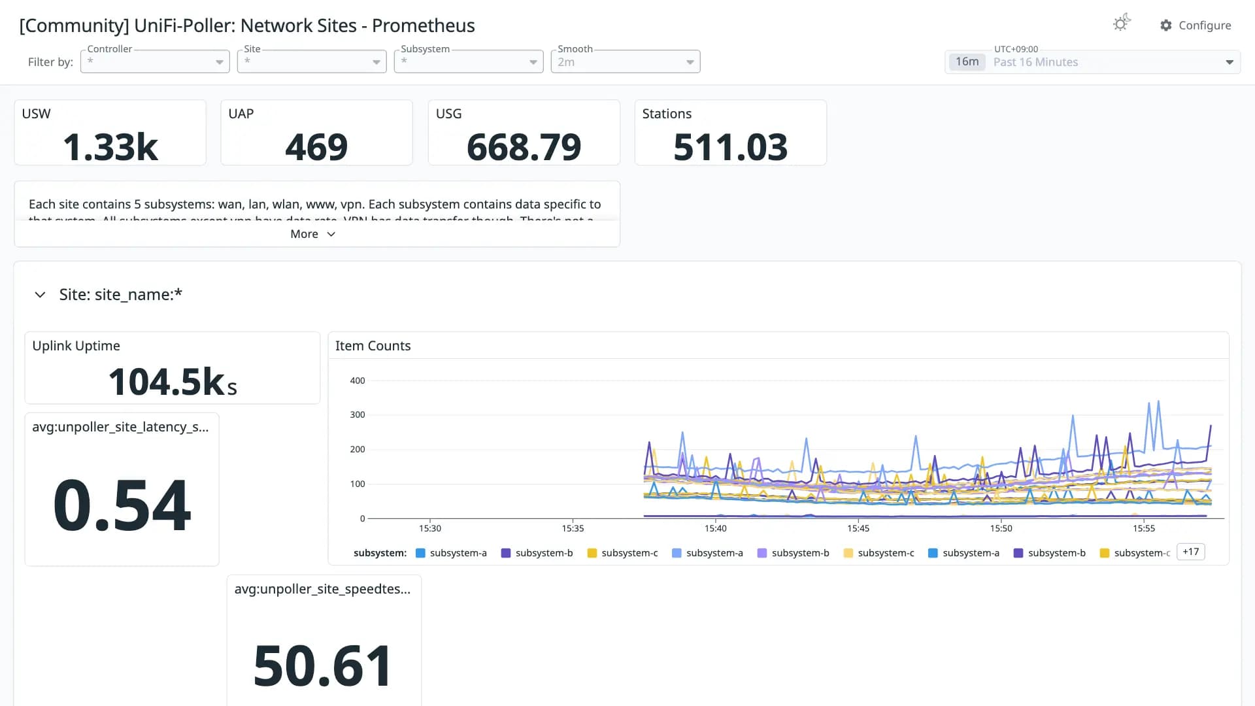Click the light blue second subsystem-a swatch

pyautogui.click(x=677, y=553)
